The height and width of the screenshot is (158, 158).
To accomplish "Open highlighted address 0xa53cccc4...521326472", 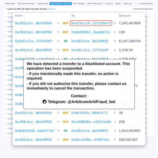I will tap(91, 23).
